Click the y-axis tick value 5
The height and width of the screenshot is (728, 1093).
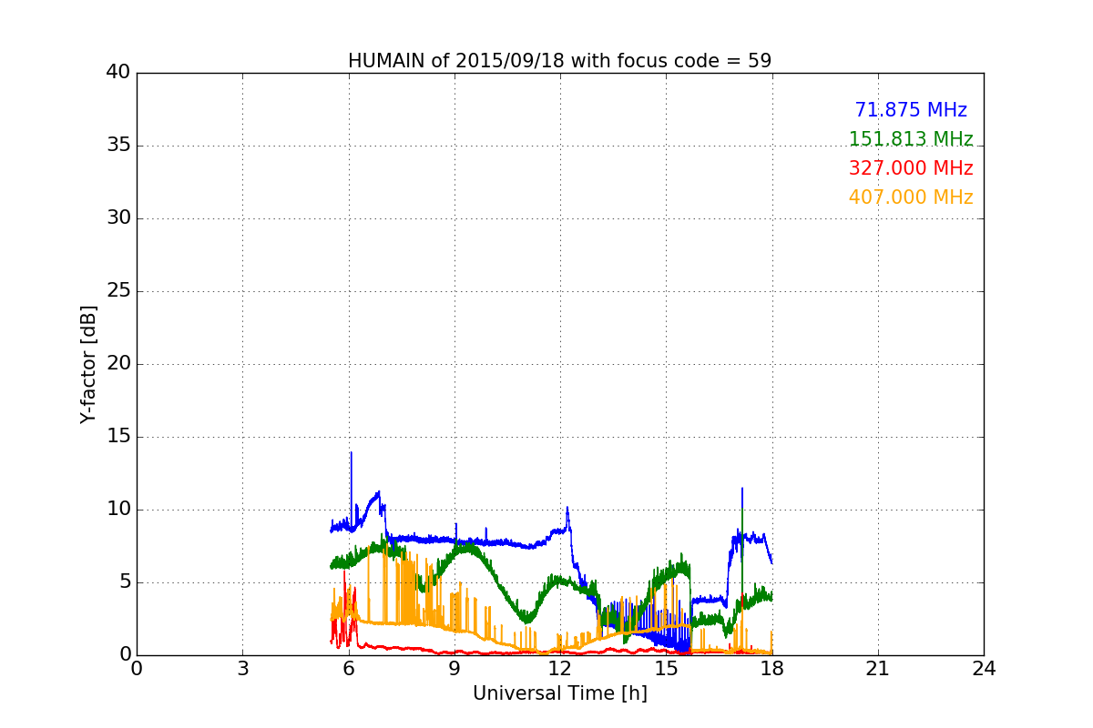coord(124,582)
